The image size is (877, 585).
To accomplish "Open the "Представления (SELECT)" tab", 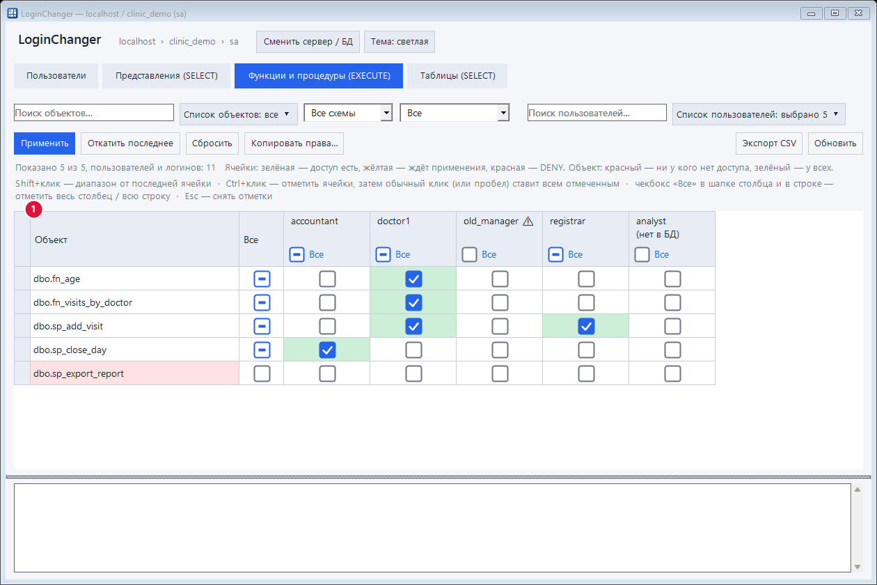I will click(x=166, y=76).
